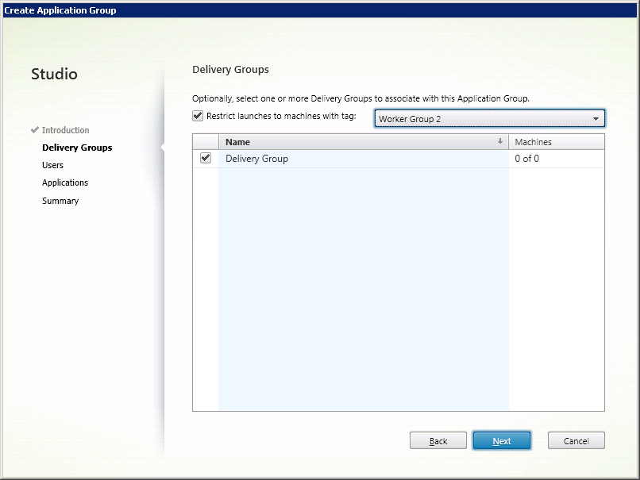640x480 pixels.
Task: Click Next to continue the wizard
Action: click(x=501, y=441)
